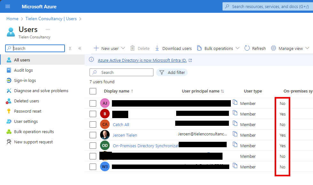This screenshot has height=185, width=313.
Task: Click the Microsoft Azure portal title
Action: 39,7
